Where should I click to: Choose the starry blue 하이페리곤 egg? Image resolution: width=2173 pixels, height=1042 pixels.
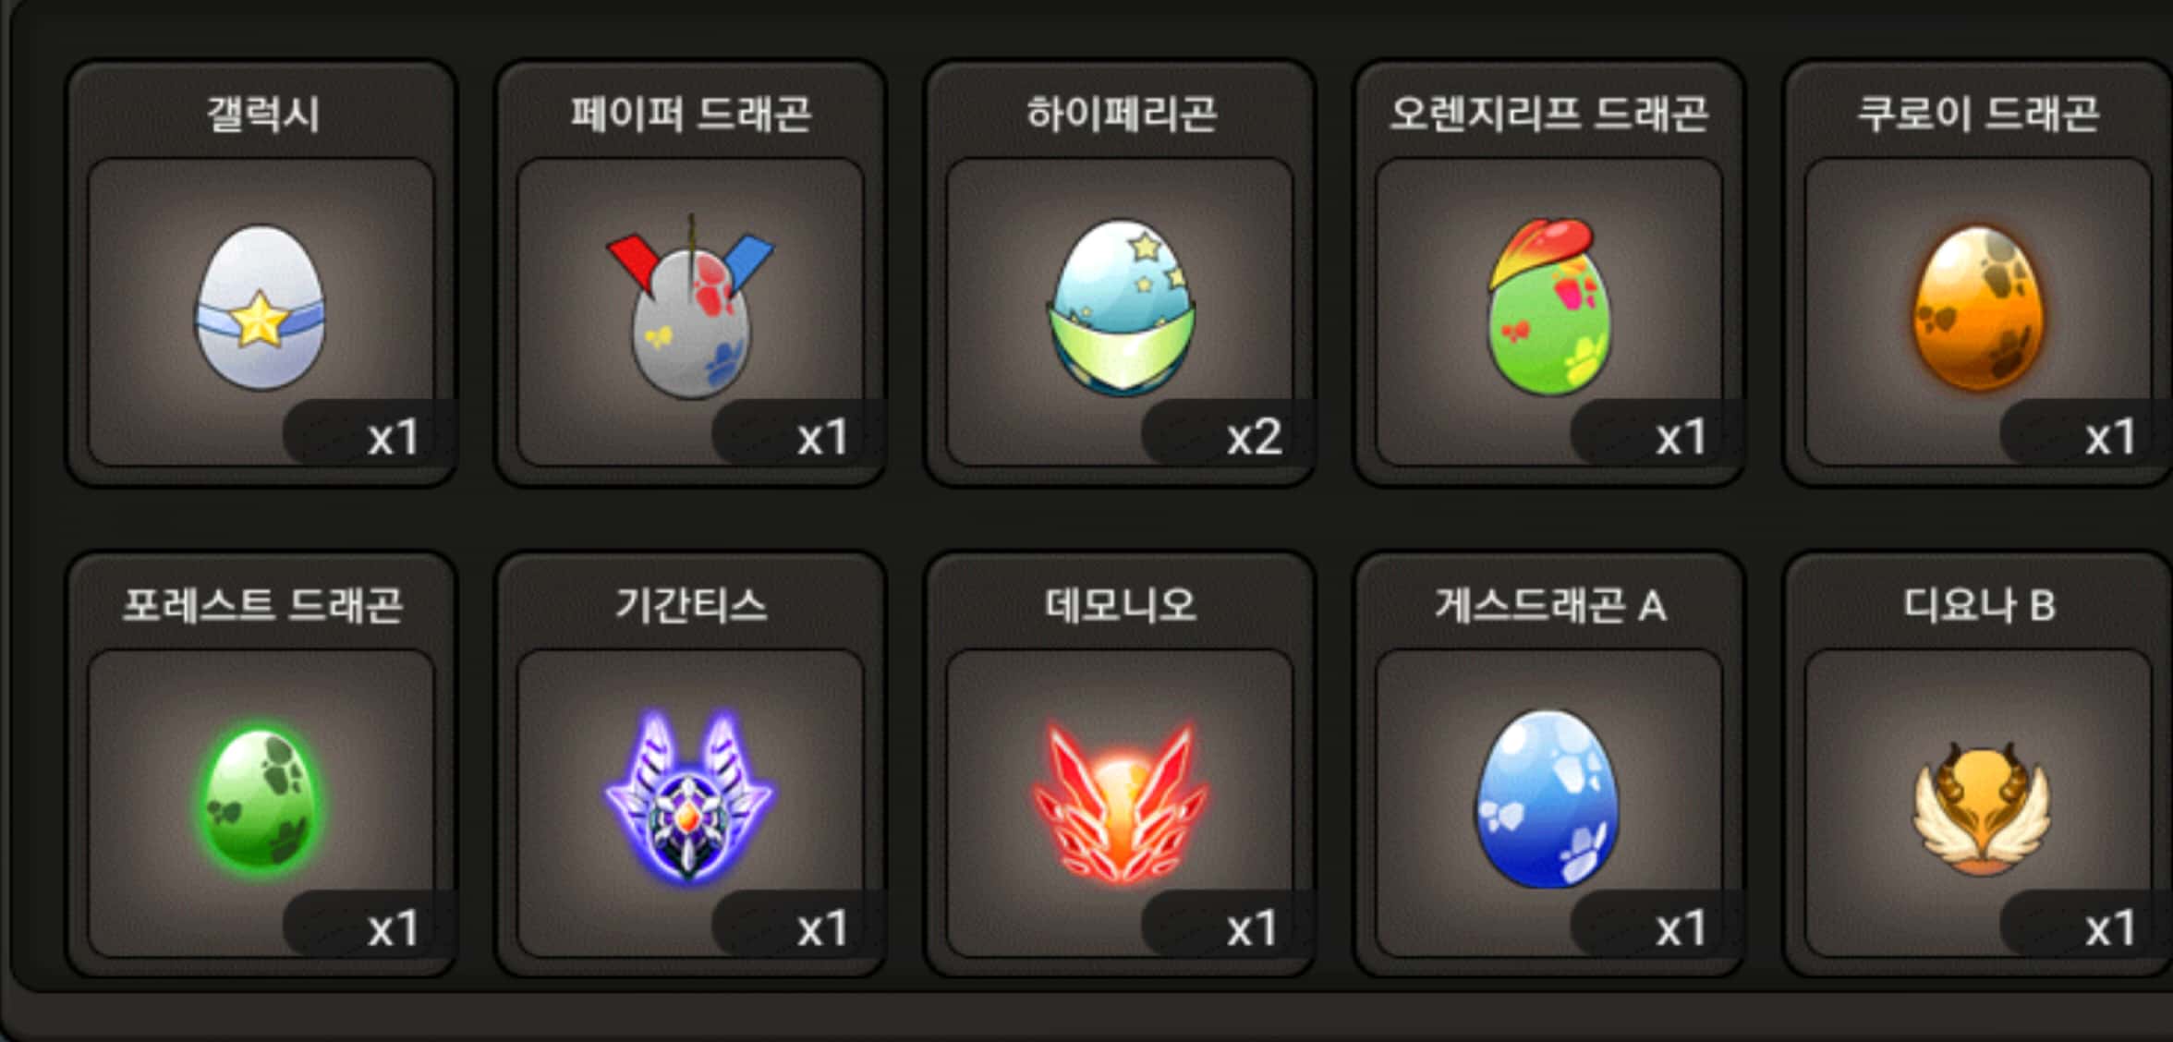tap(1120, 309)
